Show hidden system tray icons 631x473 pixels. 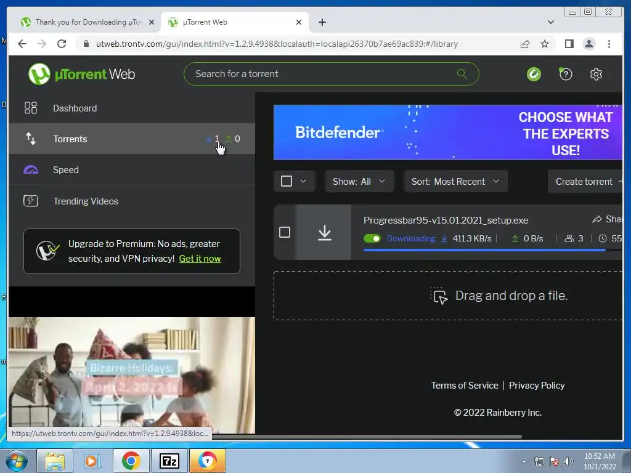pyautogui.click(x=524, y=461)
